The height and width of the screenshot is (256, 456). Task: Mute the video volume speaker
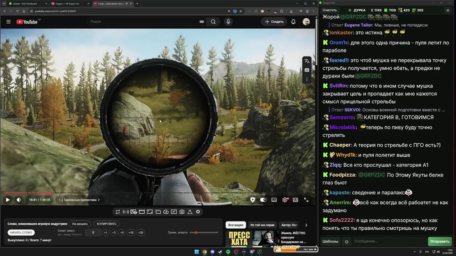[x=19, y=200]
